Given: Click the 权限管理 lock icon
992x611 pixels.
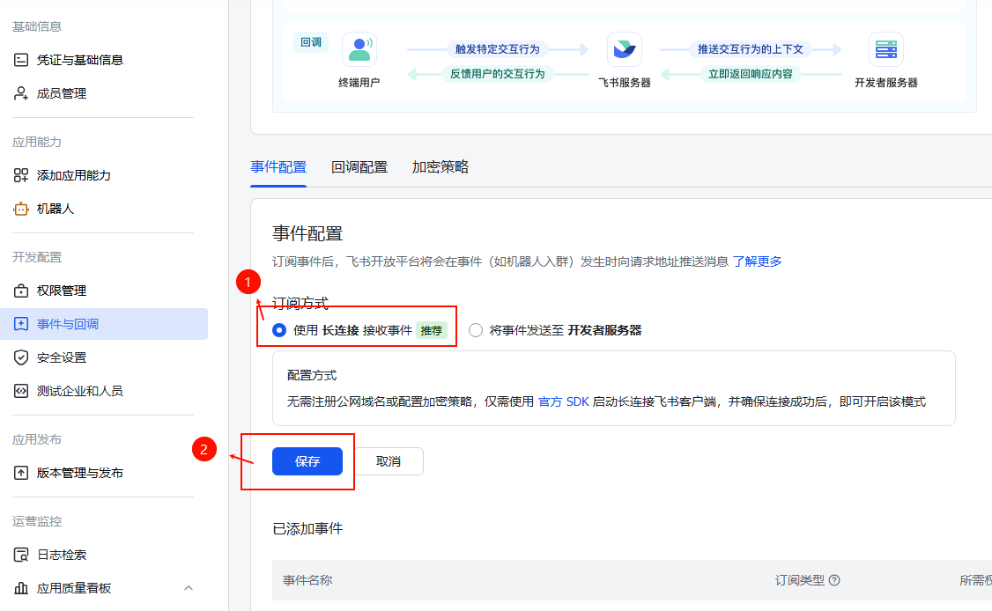Looking at the screenshot, I should (x=21, y=291).
